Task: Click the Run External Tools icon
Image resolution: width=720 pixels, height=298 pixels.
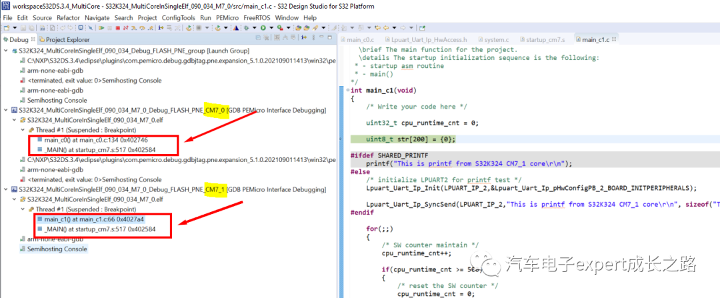Action: [x=280, y=27]
